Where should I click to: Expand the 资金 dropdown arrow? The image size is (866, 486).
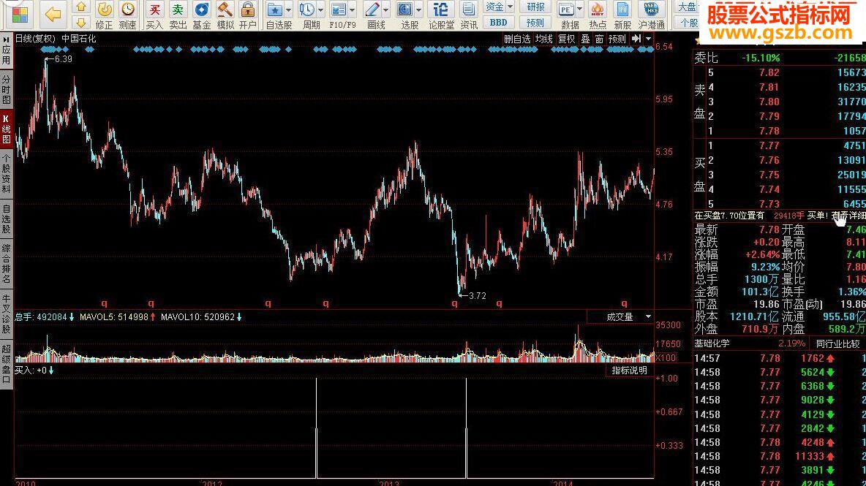(510, 7)
